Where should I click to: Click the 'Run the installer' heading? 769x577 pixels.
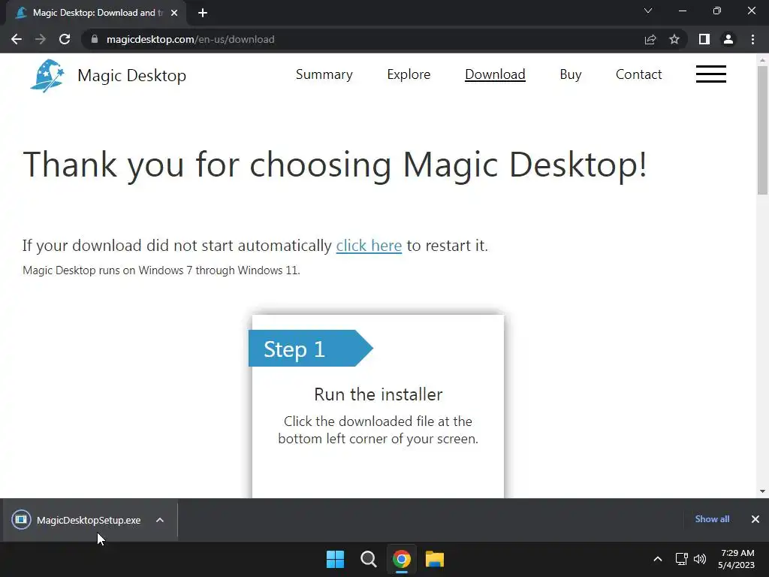coord(378,394)
